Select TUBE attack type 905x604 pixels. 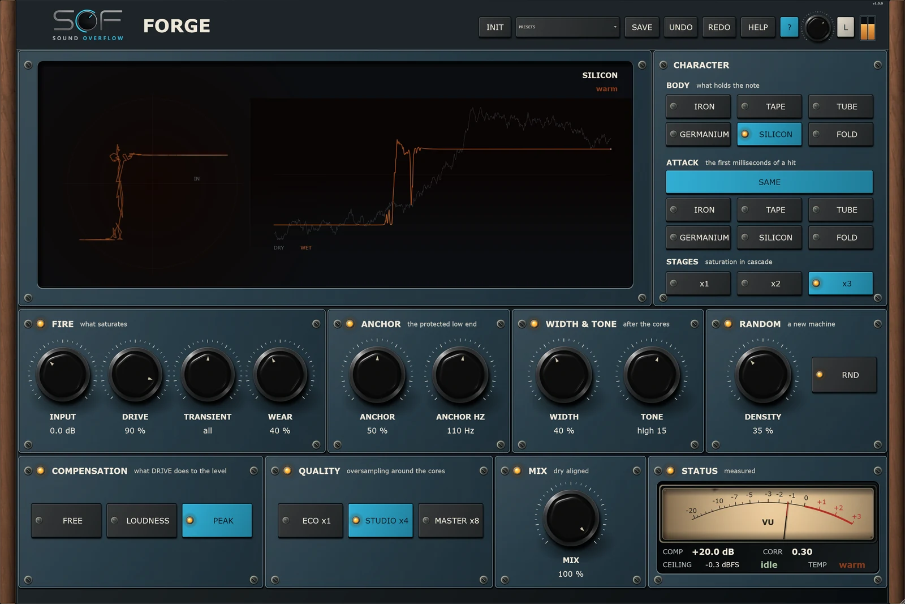point(841,209)
